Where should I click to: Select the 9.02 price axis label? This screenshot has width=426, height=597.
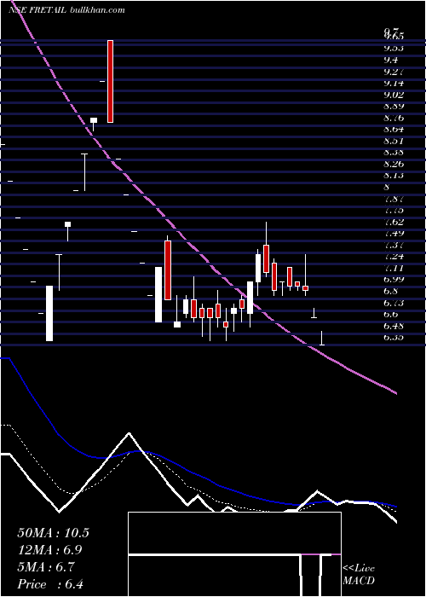click(394, 95)
